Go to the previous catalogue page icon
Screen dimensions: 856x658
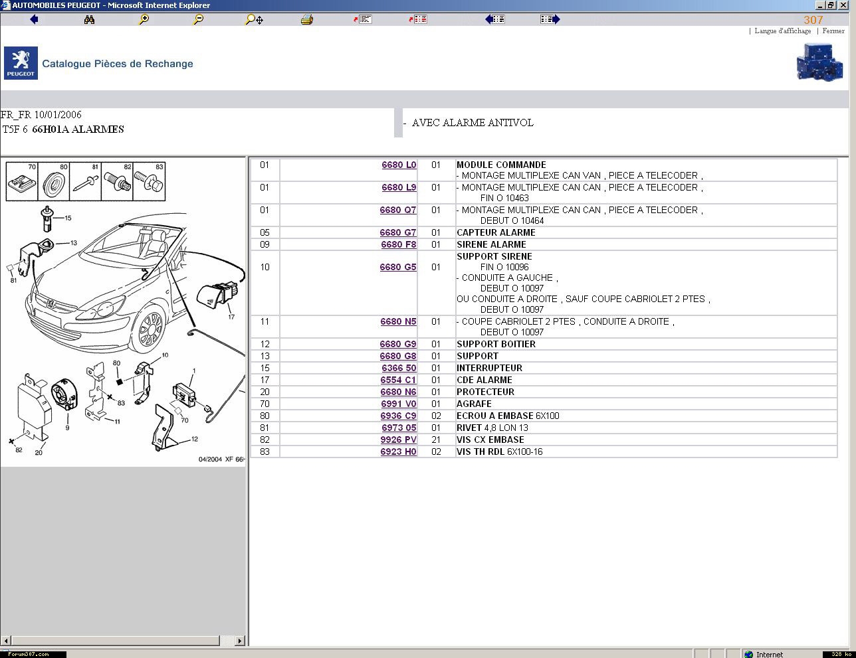pos(495,19)
